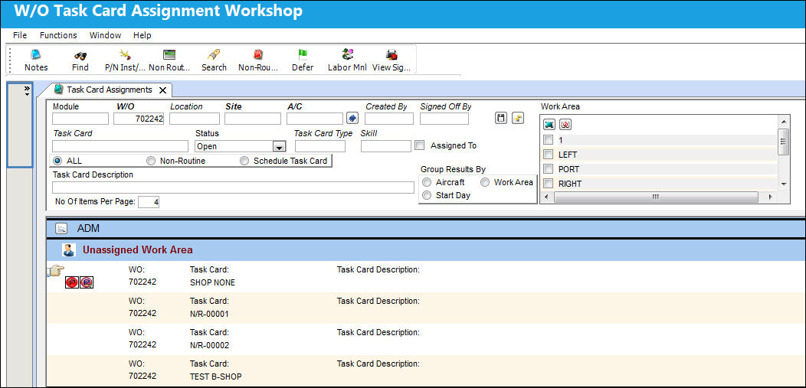Click first red P icon on SHOP NONE
Viewport: 806px width, 388px height.
[72, 282]
